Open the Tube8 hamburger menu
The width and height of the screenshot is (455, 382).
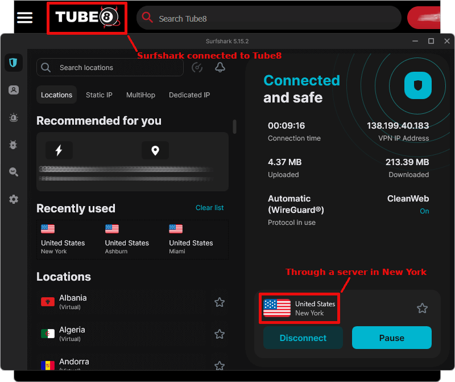pyautogui.click(x=24, y=18)
